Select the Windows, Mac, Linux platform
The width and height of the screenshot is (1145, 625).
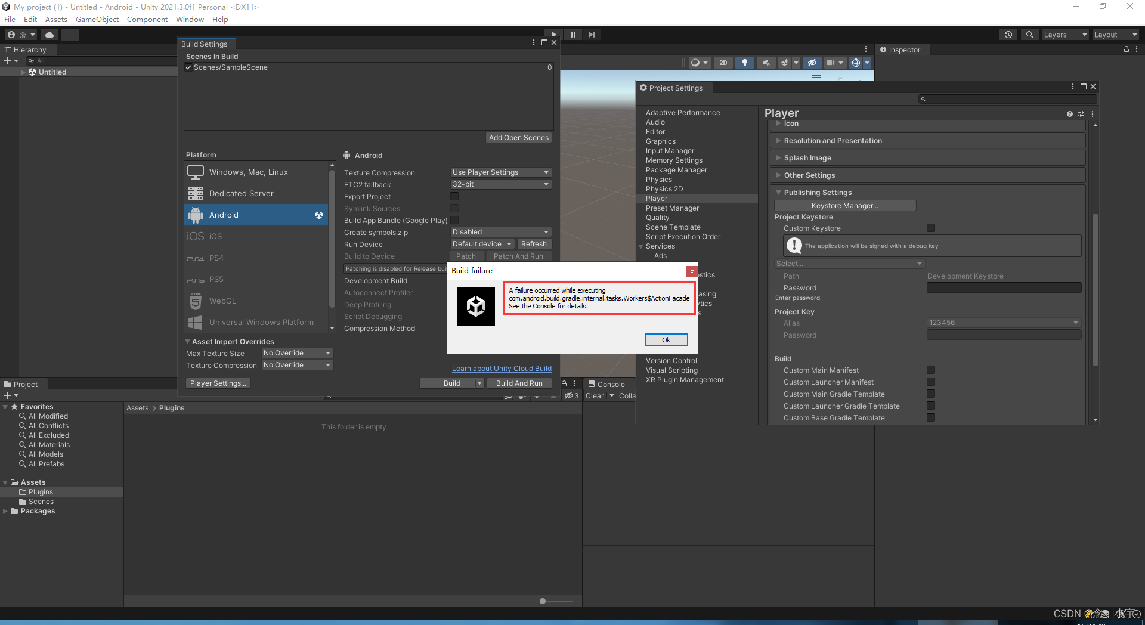tap(256, 172)
